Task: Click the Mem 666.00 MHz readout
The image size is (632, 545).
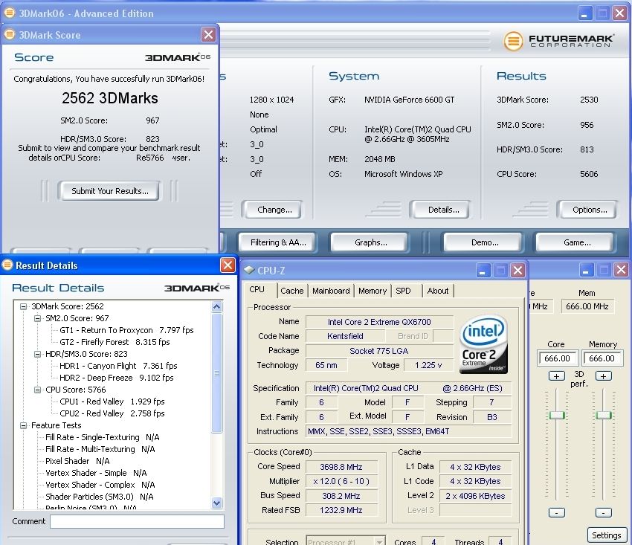Action: click(587, 306)
